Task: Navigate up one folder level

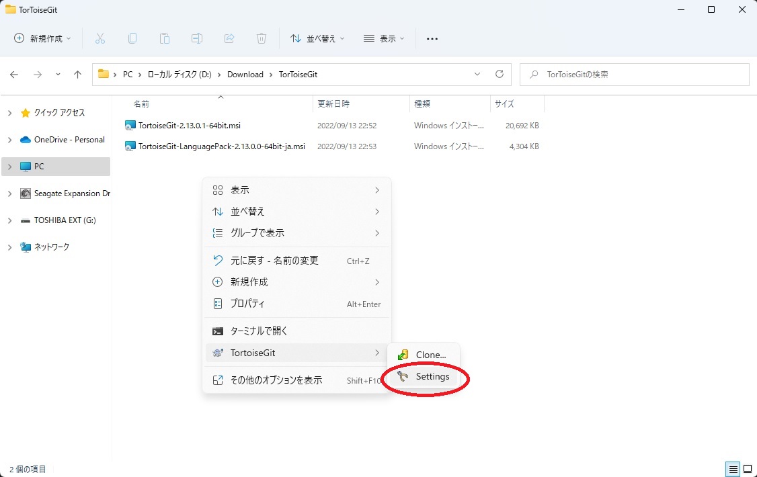Action: pos(77,75)
